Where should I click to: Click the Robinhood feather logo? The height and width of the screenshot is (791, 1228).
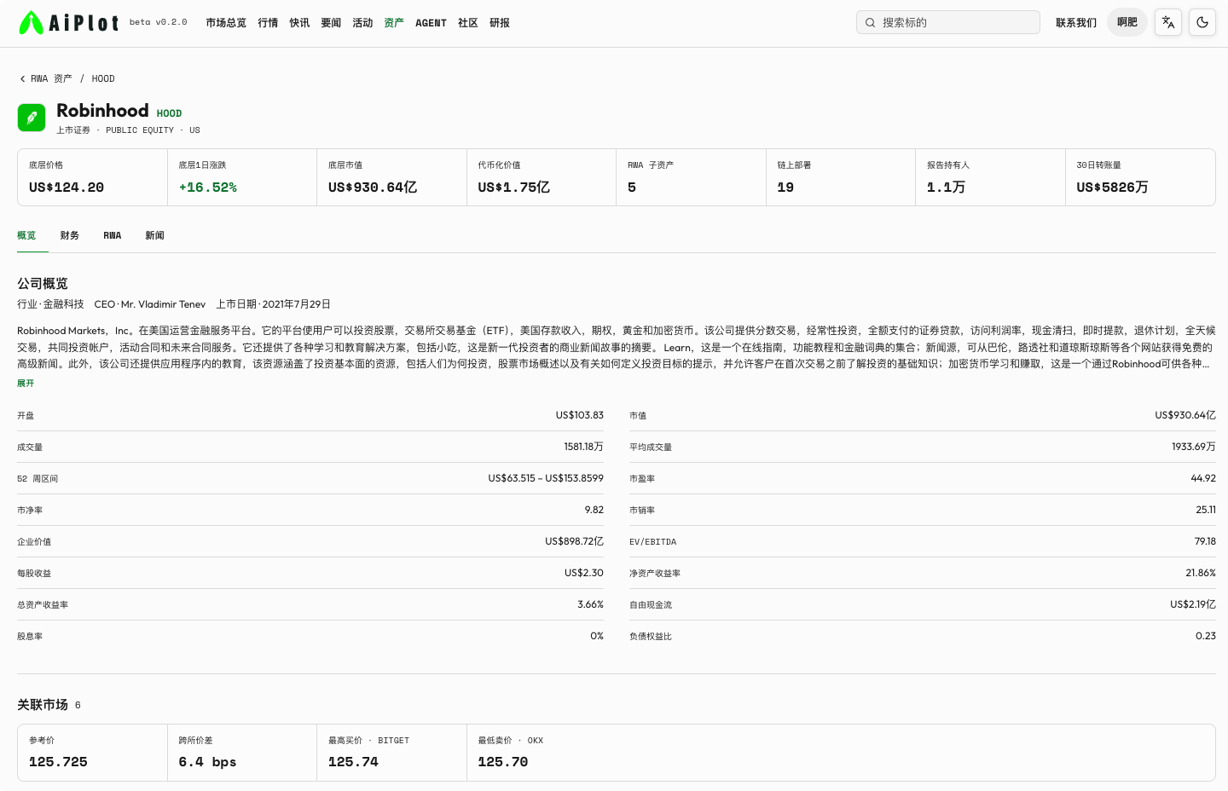32,118
